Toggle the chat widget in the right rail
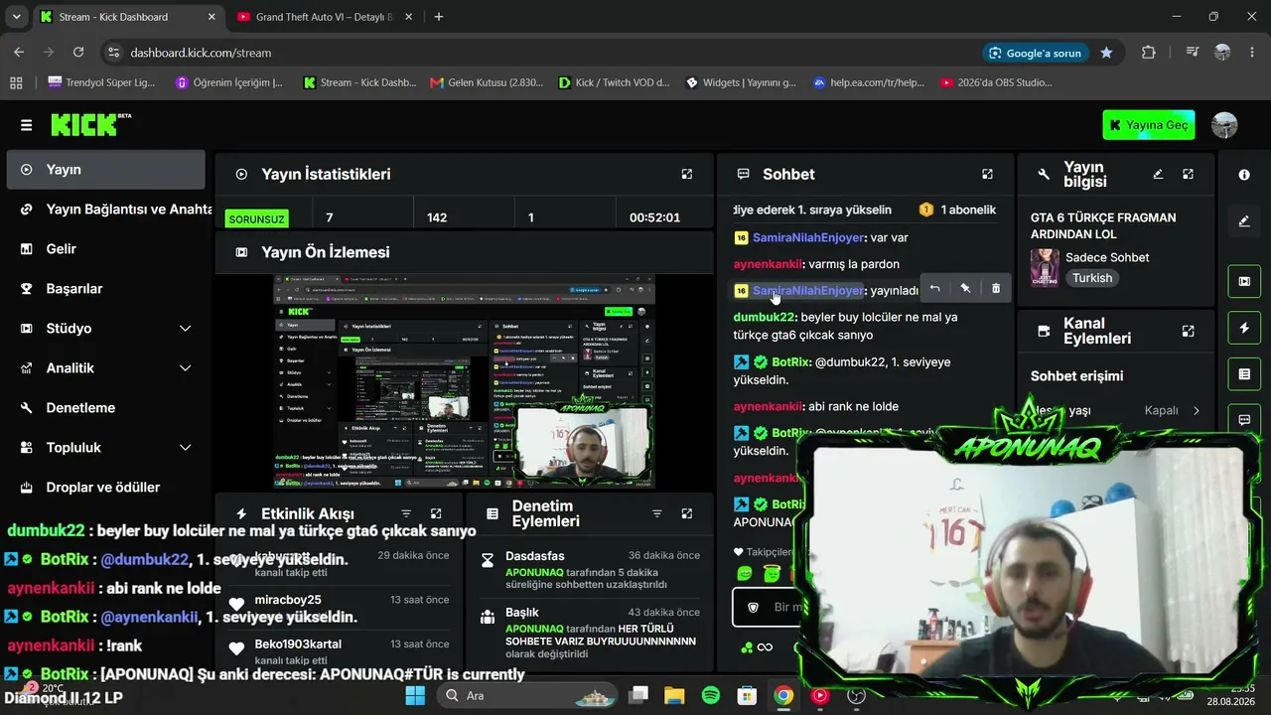The width and height of the screenshot is (1271, 715). tap(1244, 420)
